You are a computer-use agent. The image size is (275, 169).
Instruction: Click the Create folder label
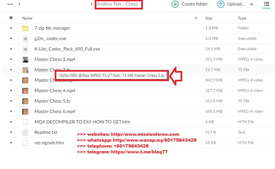click(x=195, y=4)
